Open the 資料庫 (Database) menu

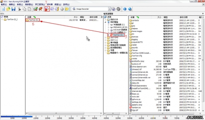[x=50, y=4]
